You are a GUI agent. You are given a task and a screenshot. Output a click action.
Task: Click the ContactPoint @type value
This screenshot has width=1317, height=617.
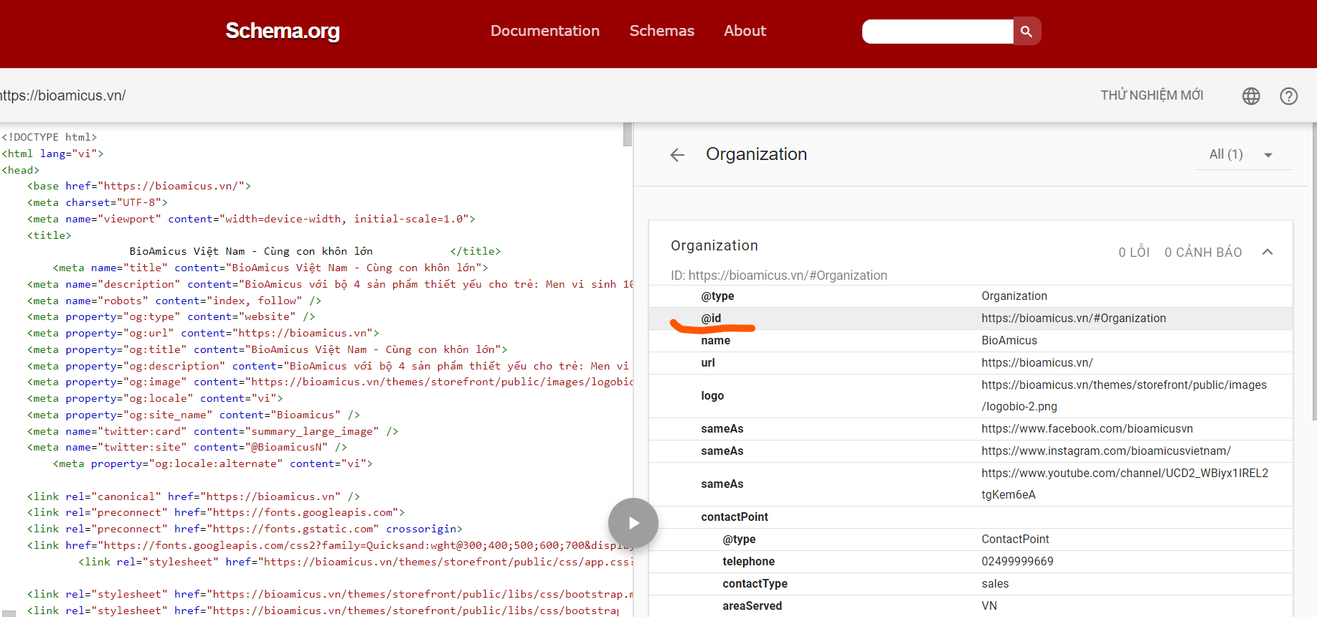coord(1015,540)
